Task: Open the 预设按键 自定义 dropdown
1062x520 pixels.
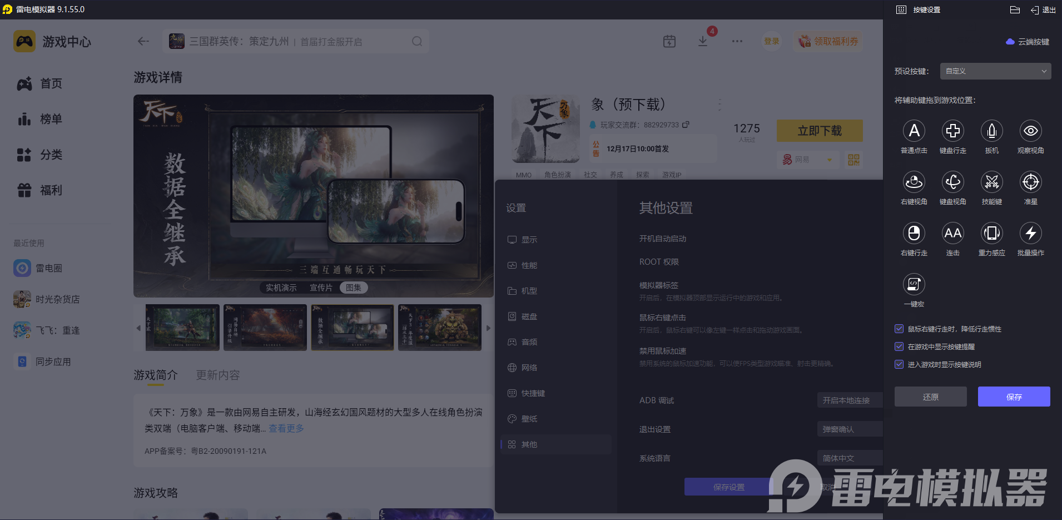Action: click(x=995, y=71)
